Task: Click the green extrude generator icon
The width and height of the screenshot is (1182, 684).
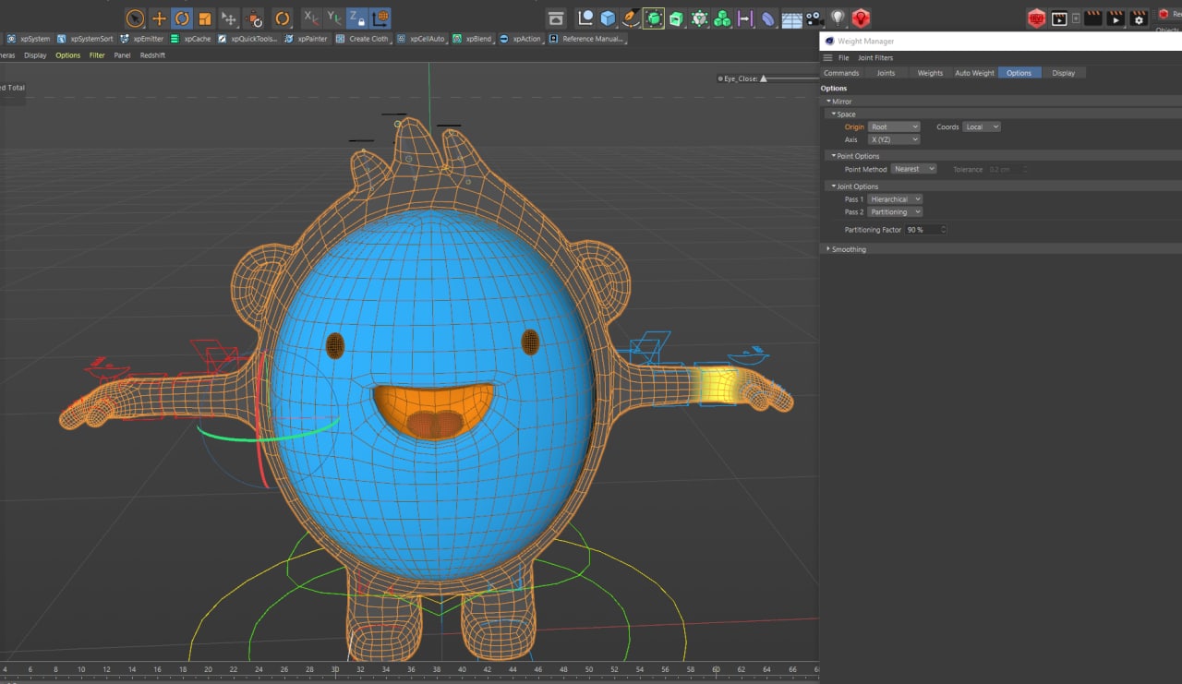Action: coord(677,18)
